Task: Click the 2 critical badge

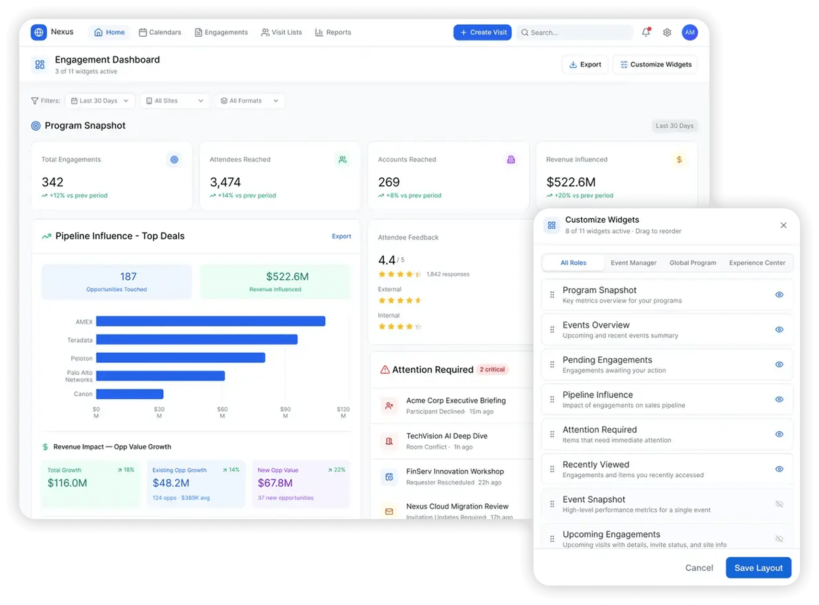Action: (493, 370)
